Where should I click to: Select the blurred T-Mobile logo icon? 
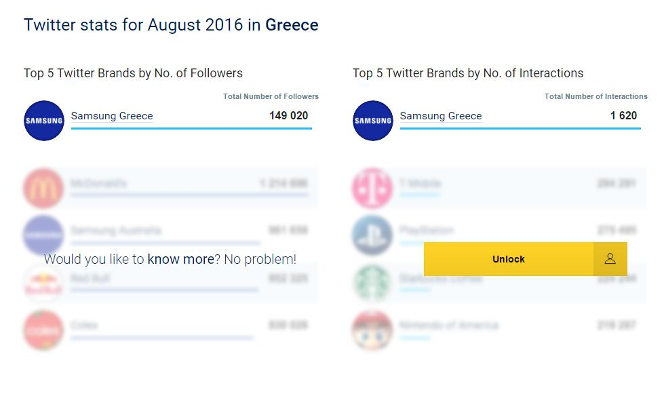click(x=372, y=188)
